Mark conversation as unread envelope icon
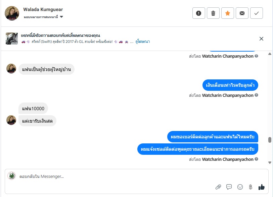Viewport: 273px width, 197px height. pyautogui.click(x=242, y=13)
